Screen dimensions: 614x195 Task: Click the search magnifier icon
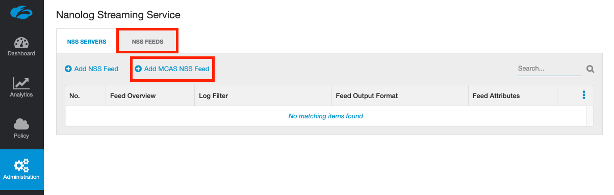click(x=590, y=69)
